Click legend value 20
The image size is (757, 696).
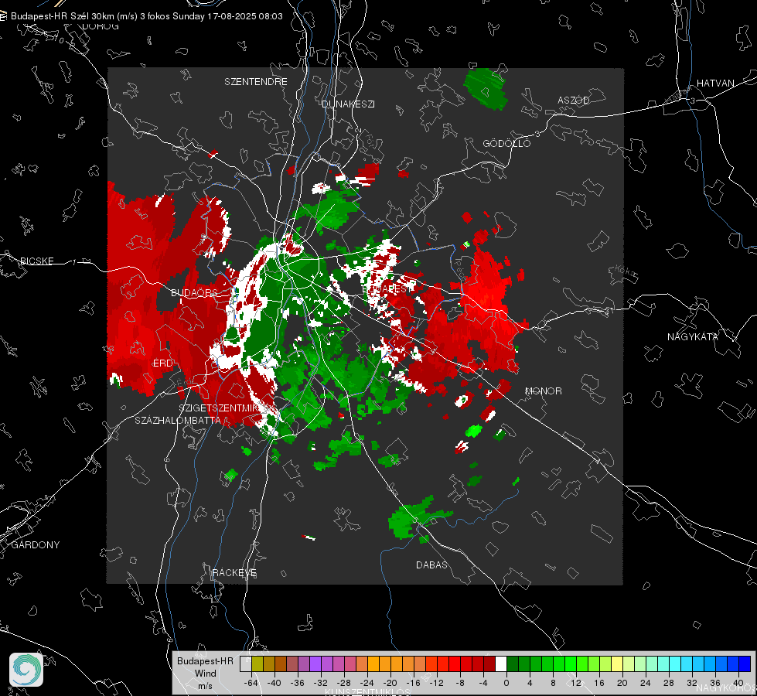[x=622, y=683]
